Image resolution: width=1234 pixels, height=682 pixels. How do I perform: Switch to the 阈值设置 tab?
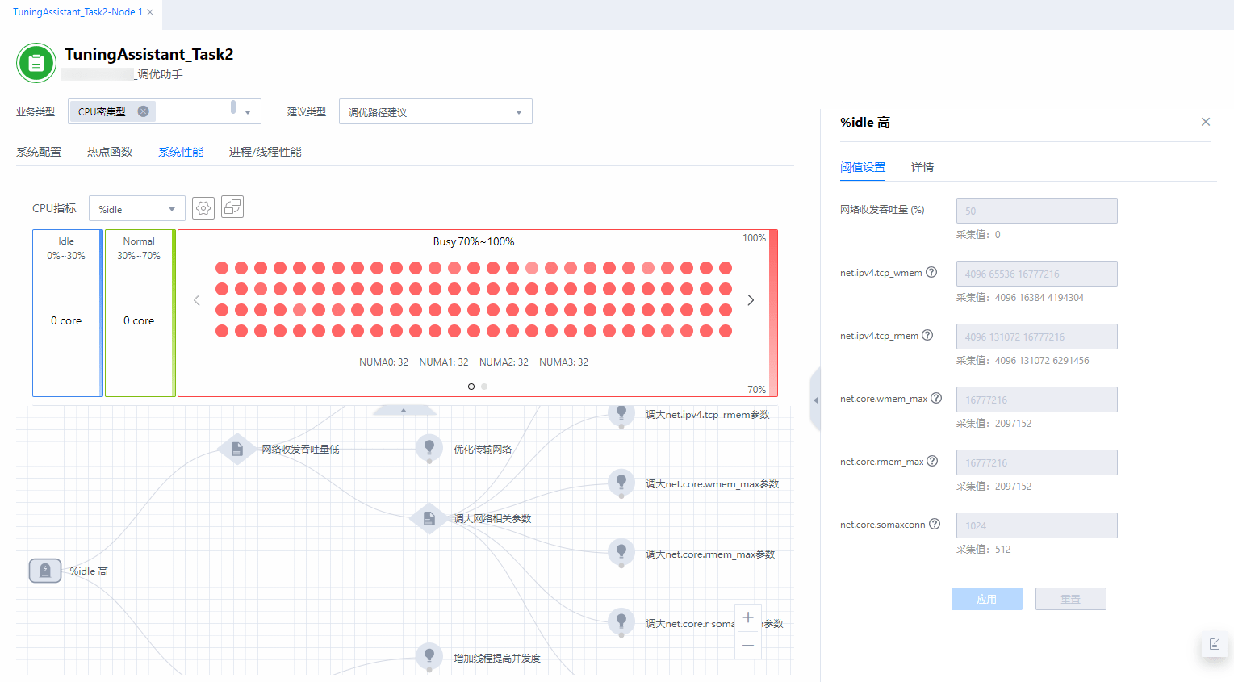coord(863,167)
